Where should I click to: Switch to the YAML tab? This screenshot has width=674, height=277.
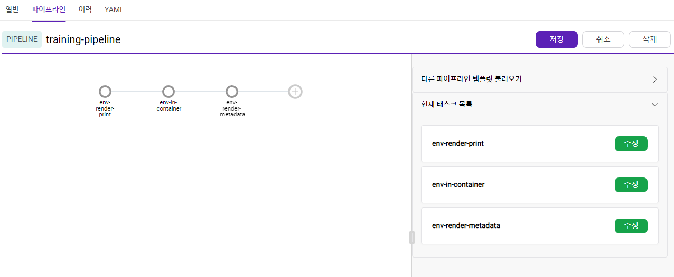coord(114,9)
